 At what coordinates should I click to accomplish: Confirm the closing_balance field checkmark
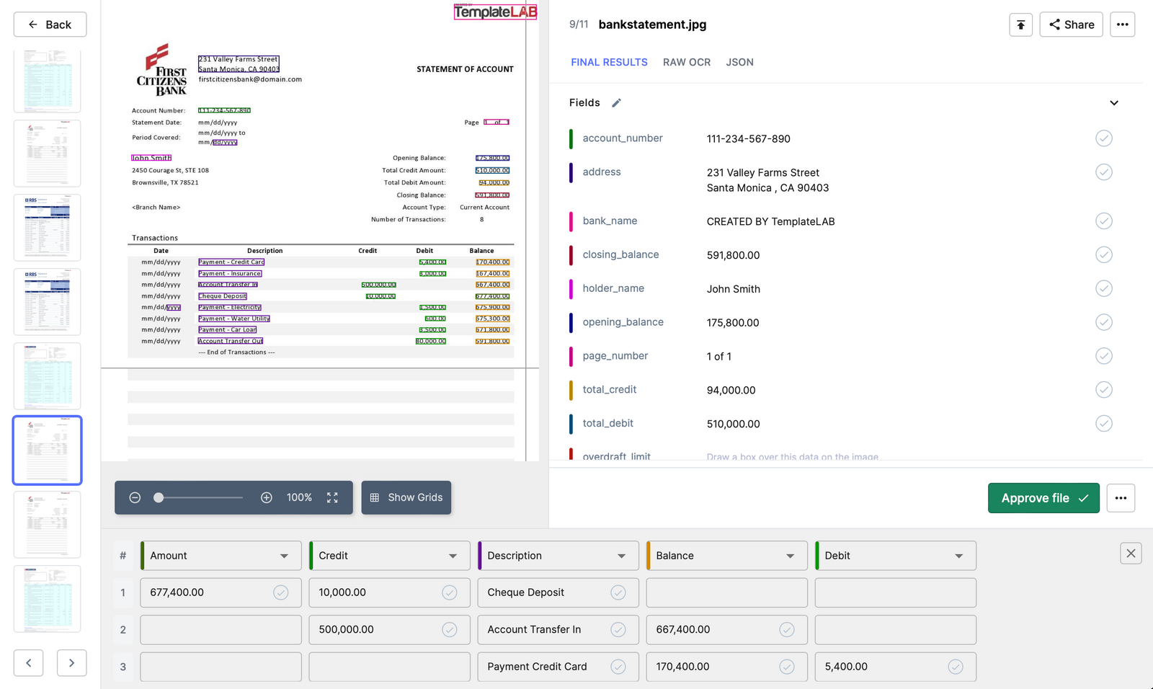click(1103, 254)
